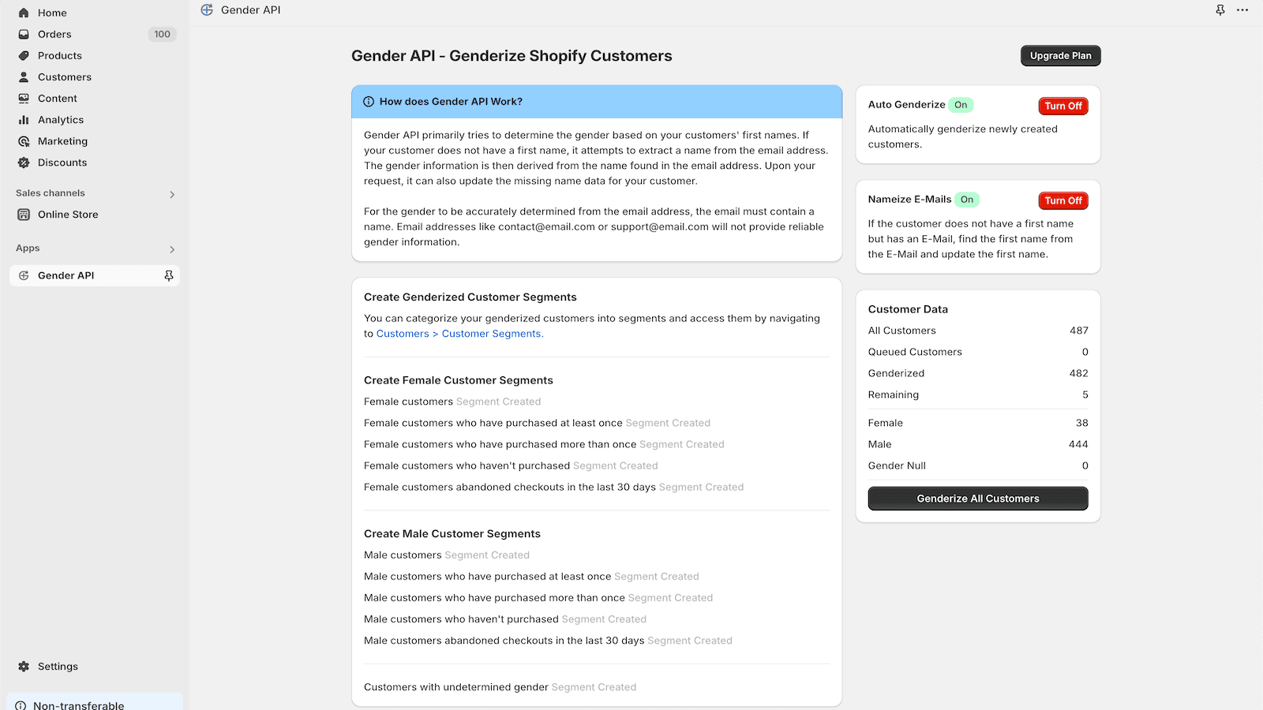Open the Marketing section
This screenshot has height=710, width=1263.
(x=62, y=140)
